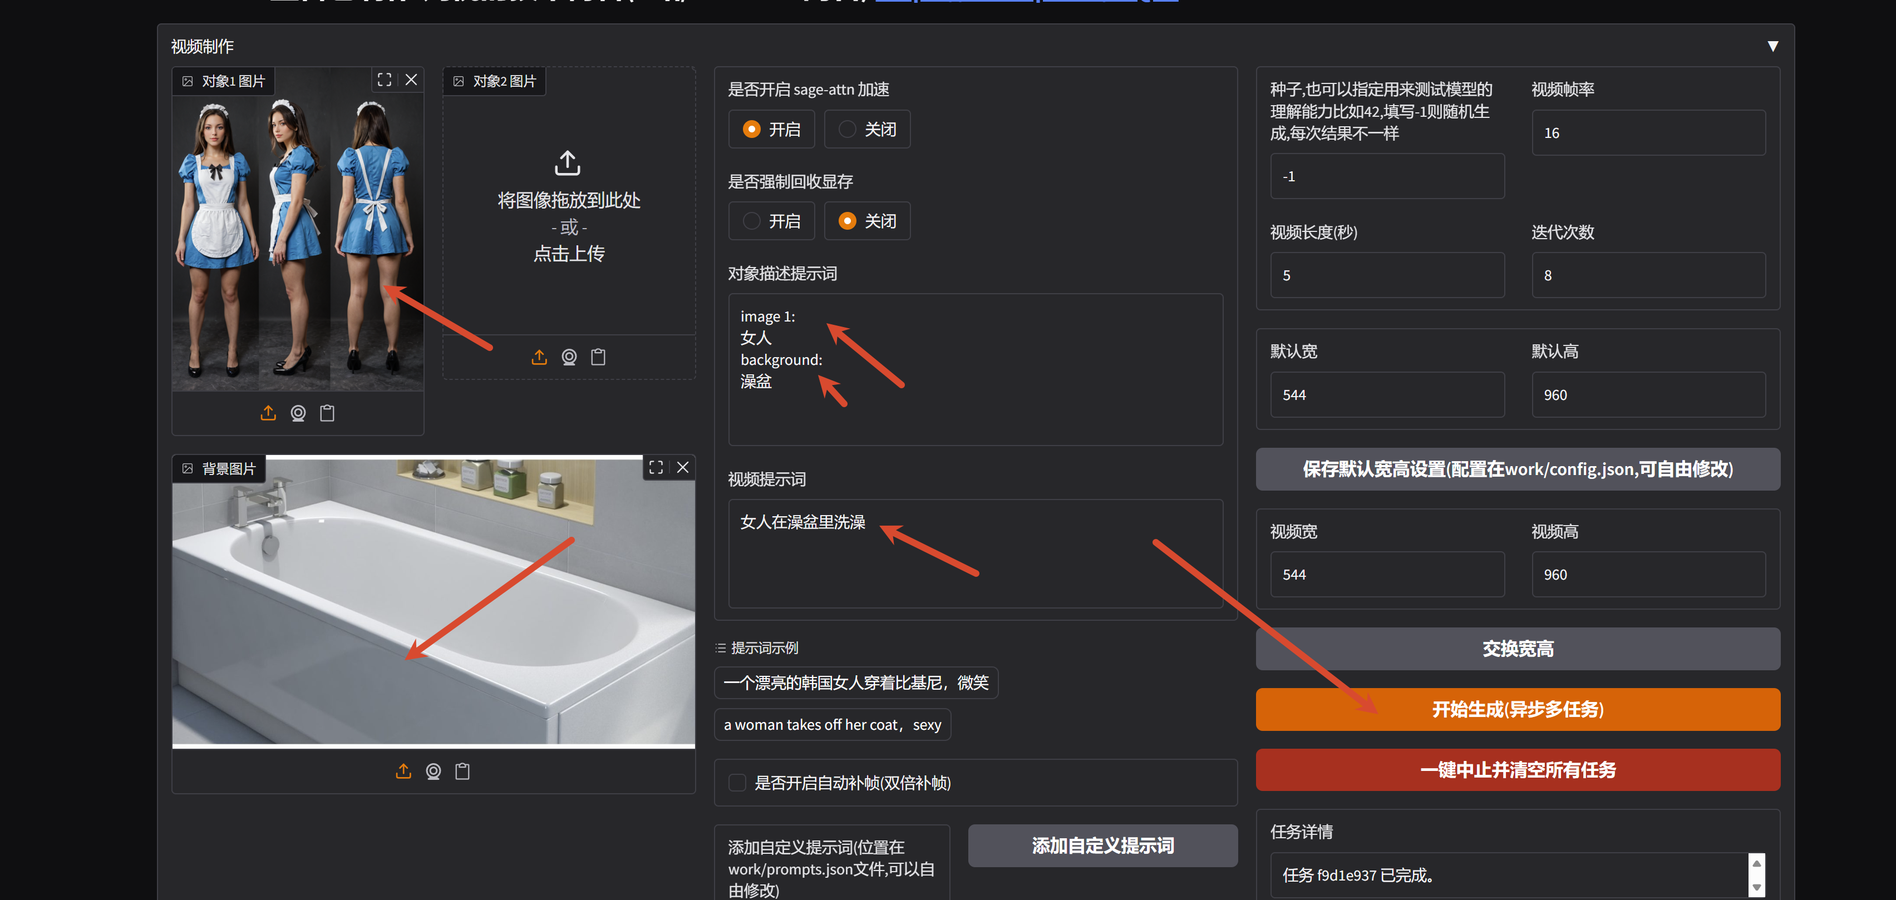The image size is (1896, 900).
Task: Click 迭代次数 field showing 8
Action: pyautogui.click(x=1648, y=275)
